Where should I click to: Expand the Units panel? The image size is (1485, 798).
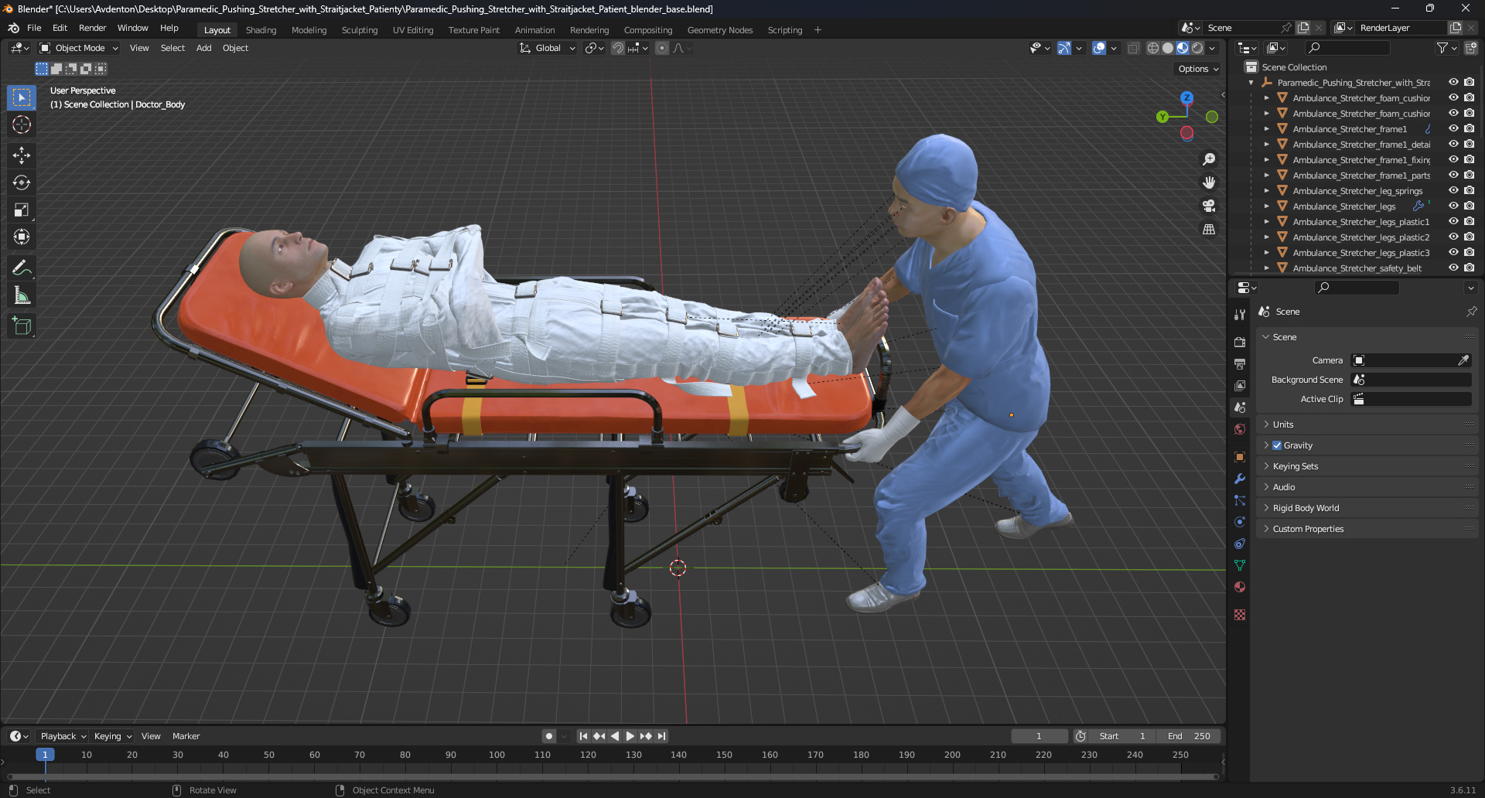[1283, 425]
